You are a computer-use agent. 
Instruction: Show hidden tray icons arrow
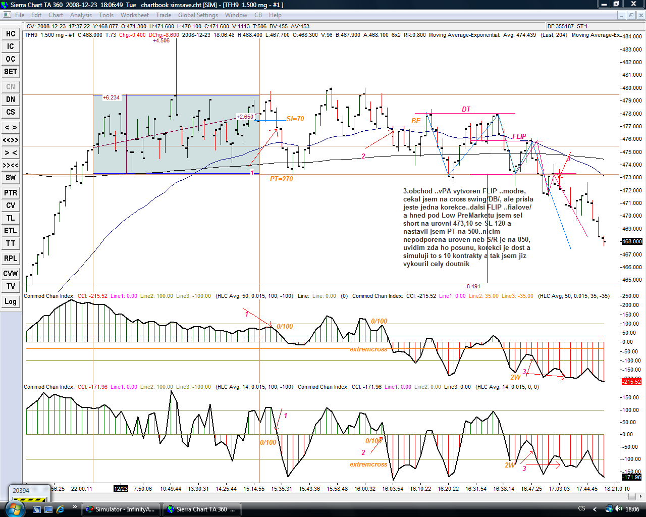(595, 509)
